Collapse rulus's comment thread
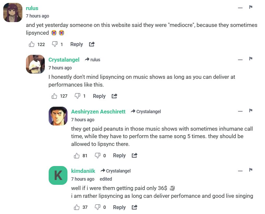 click(x=240, y=7)
